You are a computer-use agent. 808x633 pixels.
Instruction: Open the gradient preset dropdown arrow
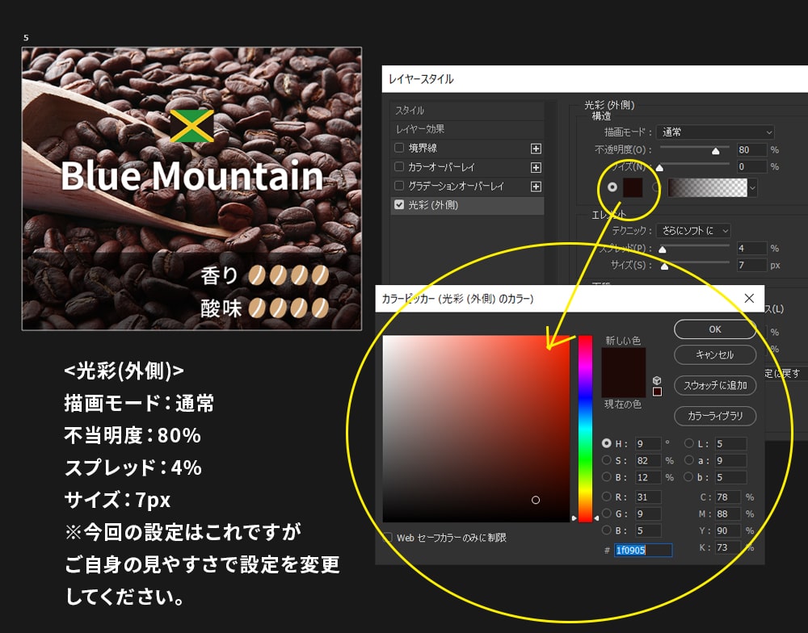coord(752,187)
